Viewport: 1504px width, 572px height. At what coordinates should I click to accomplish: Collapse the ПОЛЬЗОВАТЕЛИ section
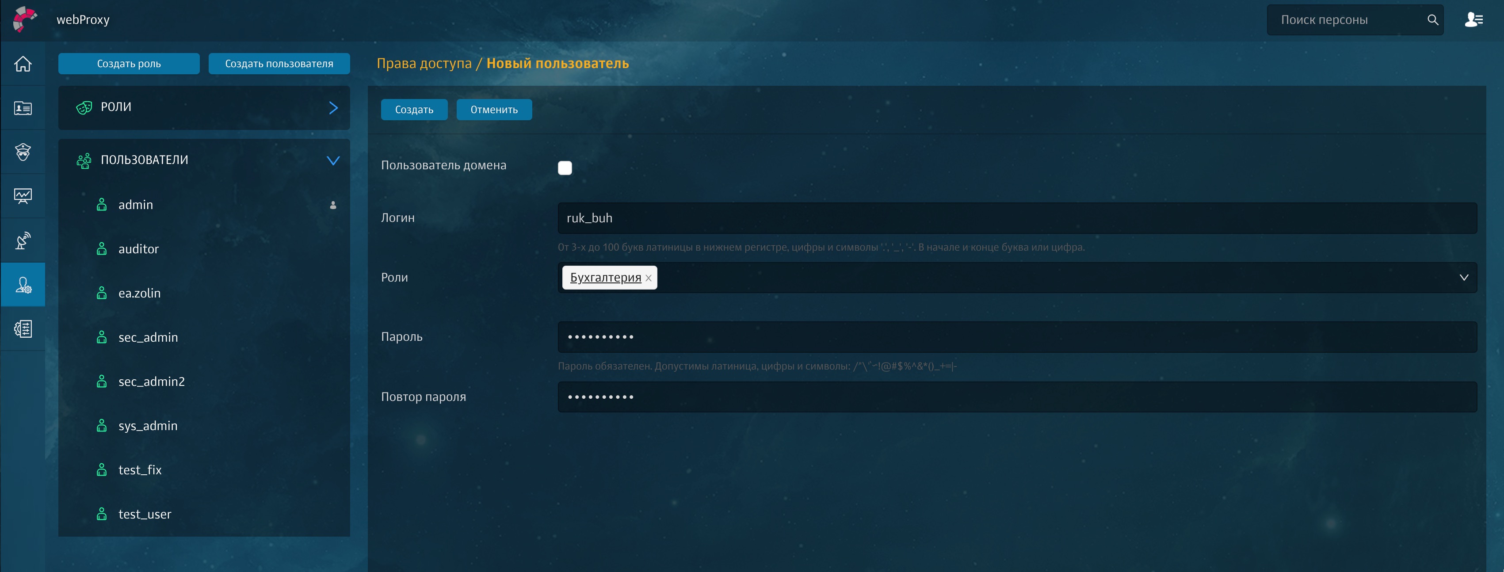[333, 160]
